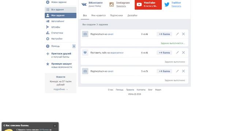Screen dimensions: 234x131
Task: Click the VK logo icon
Action: pos(84,4)
